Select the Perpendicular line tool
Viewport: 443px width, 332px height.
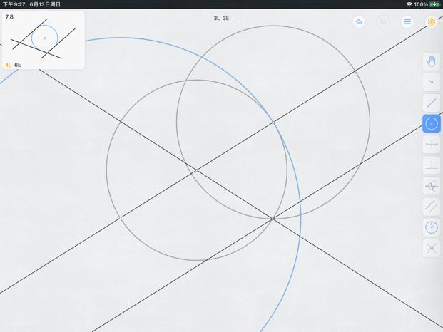point(432,165)
